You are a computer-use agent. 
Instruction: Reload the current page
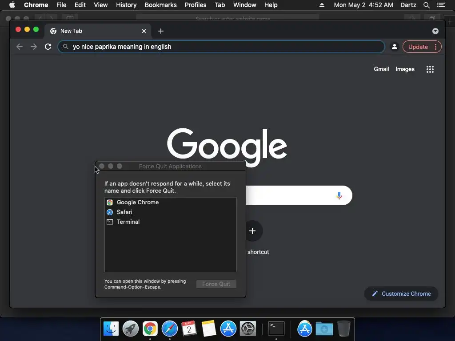coord(48,47)
